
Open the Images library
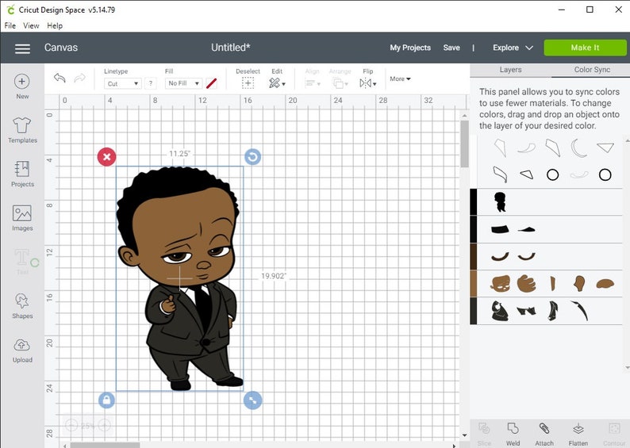pyautogui.click(x=22, y=218)
